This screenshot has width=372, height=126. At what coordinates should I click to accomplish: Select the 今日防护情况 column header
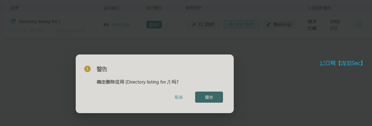click(319, 8)
